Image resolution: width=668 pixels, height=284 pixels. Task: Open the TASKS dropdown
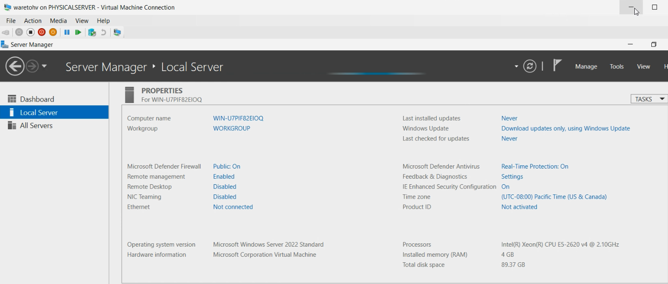649,99
